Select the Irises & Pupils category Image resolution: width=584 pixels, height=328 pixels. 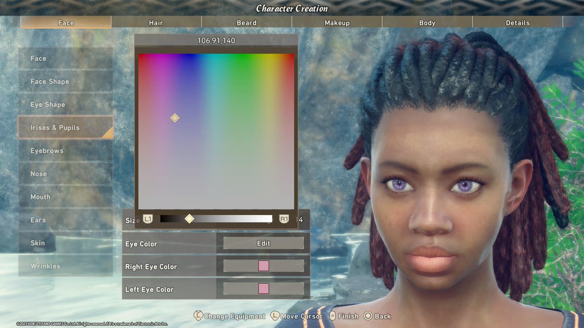tap(65, 127)
